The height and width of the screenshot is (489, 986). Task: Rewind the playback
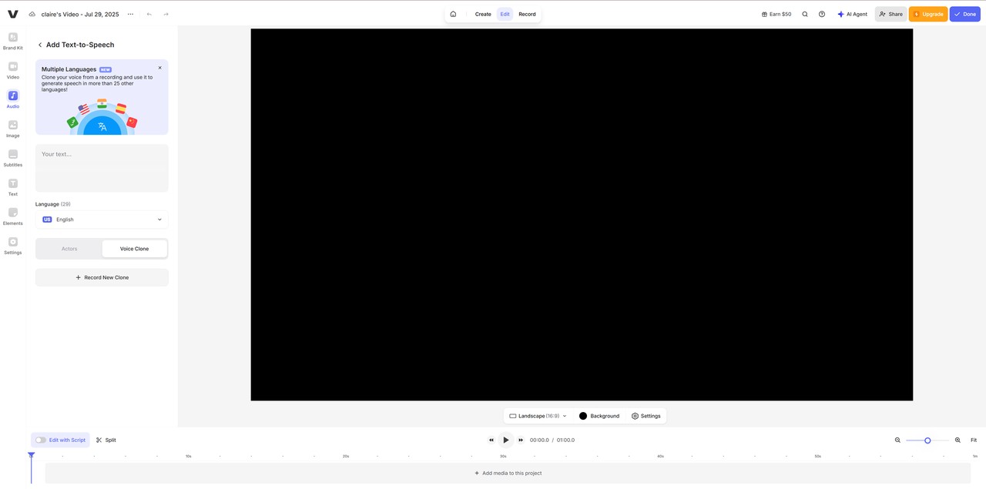pyautogui.click(x=491, y=440)
